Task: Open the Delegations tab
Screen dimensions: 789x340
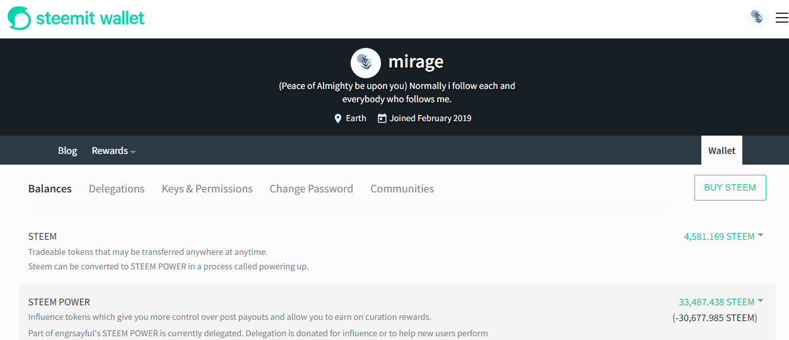Action: click(x=117, y=189)
